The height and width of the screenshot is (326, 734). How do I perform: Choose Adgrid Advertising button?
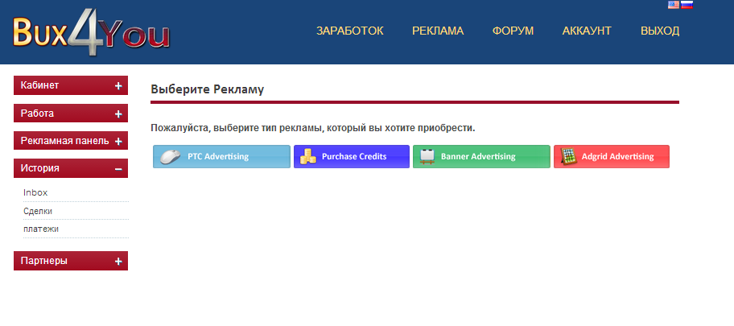tap(612, 156)
